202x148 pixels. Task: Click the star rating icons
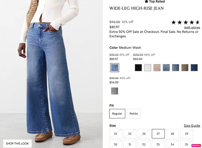(186, 23)
